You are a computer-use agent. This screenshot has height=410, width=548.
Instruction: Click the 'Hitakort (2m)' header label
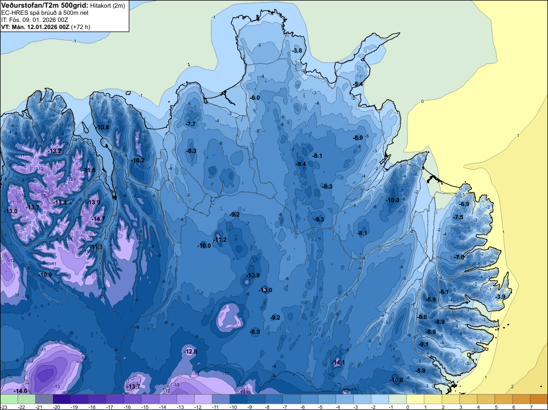[x=107, y=5]
